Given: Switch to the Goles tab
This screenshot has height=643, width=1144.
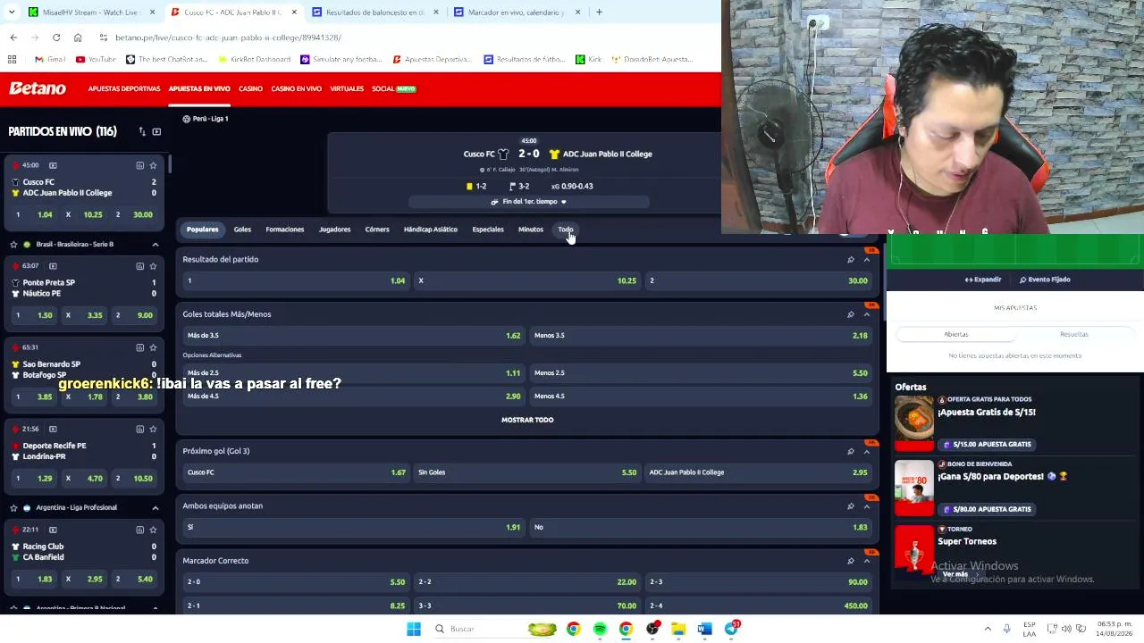Looking at the screenshot, I should point(242,230).
